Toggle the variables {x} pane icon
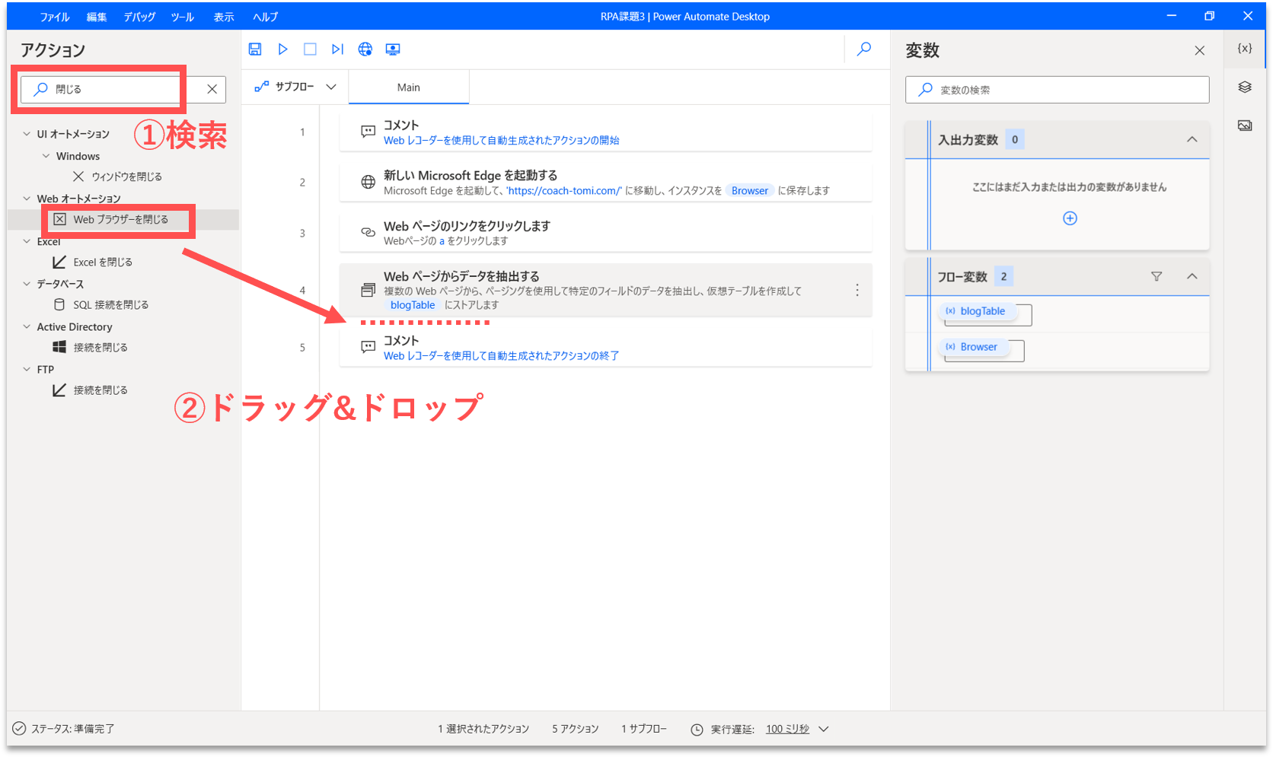 [x=1245, y=49]
